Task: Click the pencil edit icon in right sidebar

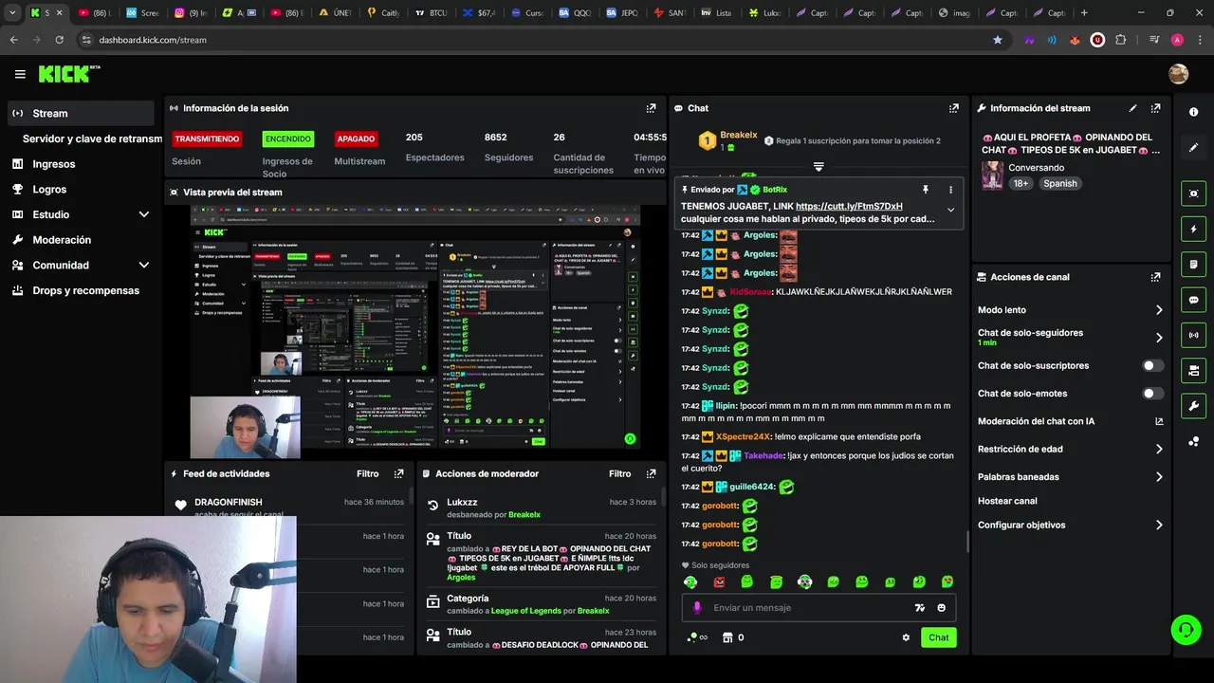Action: (x=1193, y=148)
